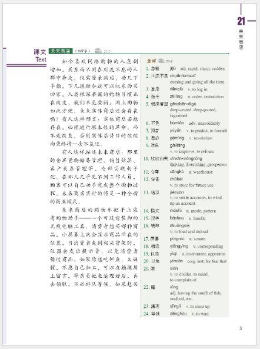
Task: Click vocabulary entry 14 móshì, mode, pattern
Action: pyautogui.click(x=180, y=211)
